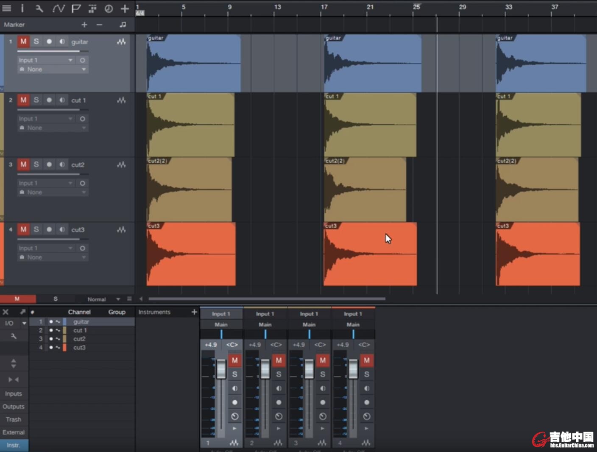Open cut3 track Input 1 dropdown
597x452 pixels.
point(46,248)
